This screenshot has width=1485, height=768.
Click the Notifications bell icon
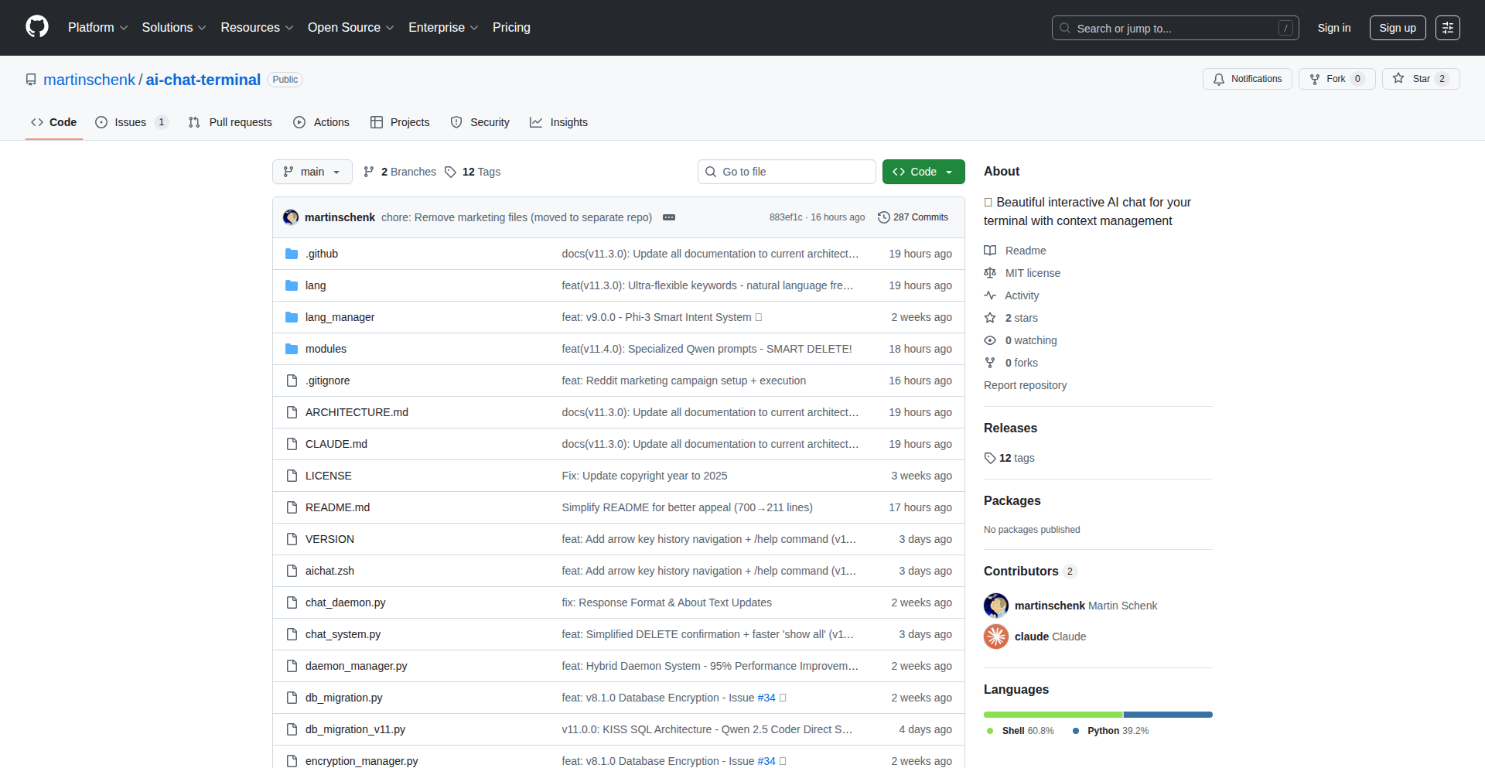pyautogui.click(x=1219, y=79)
